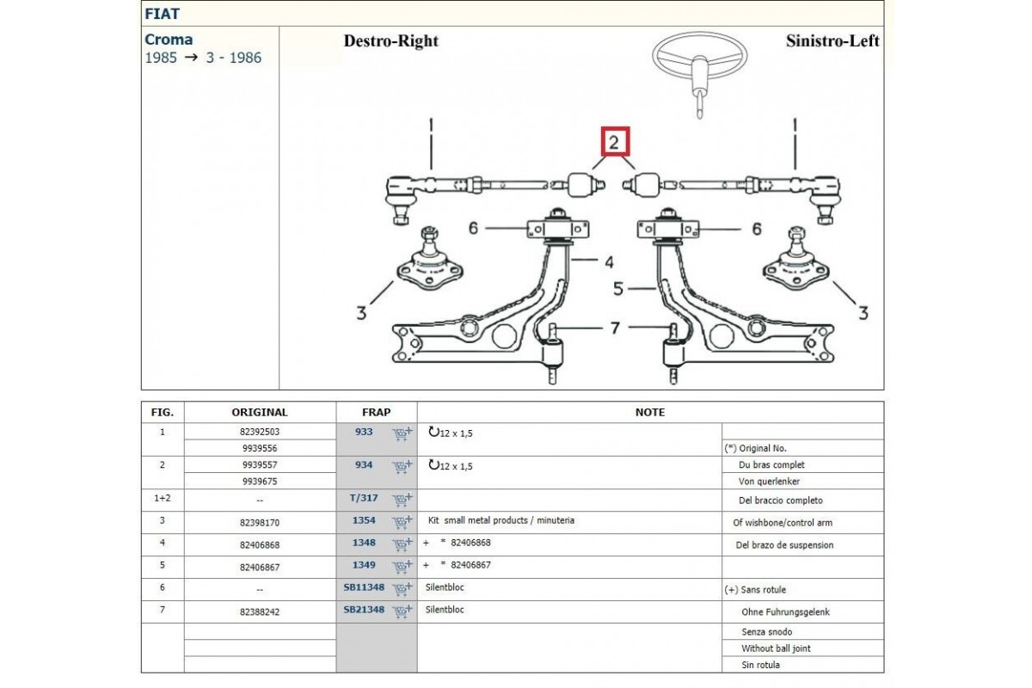Add FRAP 1354 to cart
Image resolution: width=1032 pixels, height=688 pixels.
pyautogui.click(x=402, y=522)
